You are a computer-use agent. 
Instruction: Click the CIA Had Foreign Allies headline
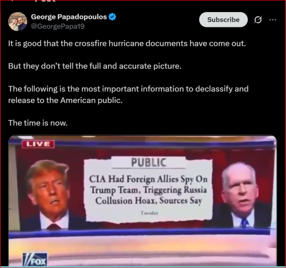point(148,190)
